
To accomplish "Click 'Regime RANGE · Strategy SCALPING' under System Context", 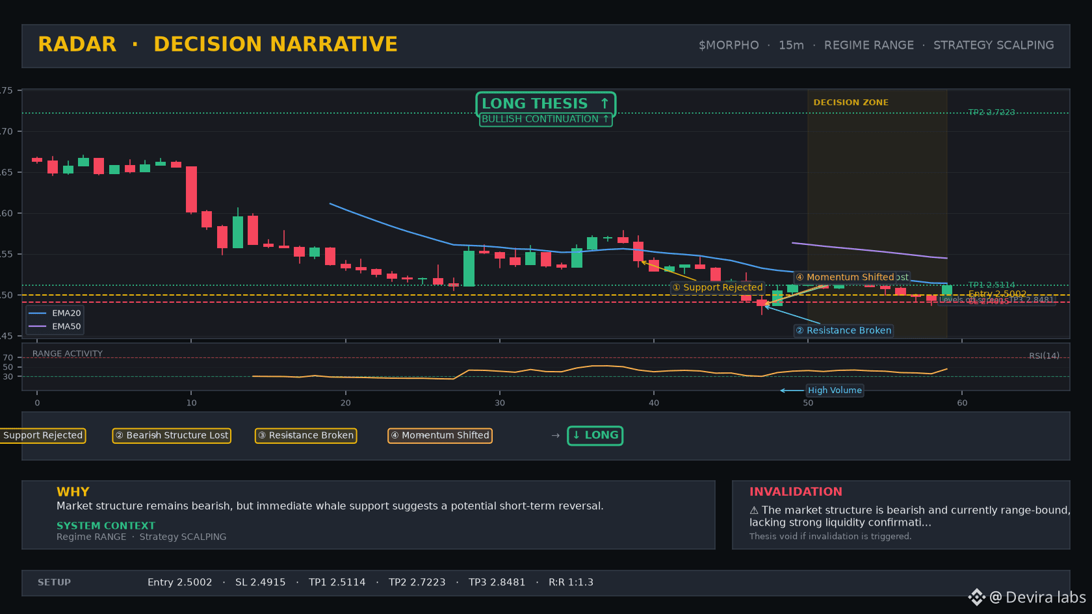I will [x=142, y=537].
